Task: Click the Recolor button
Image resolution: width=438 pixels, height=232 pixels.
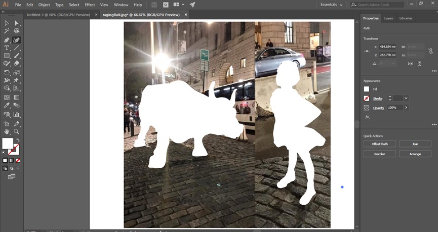Action: 380,154
